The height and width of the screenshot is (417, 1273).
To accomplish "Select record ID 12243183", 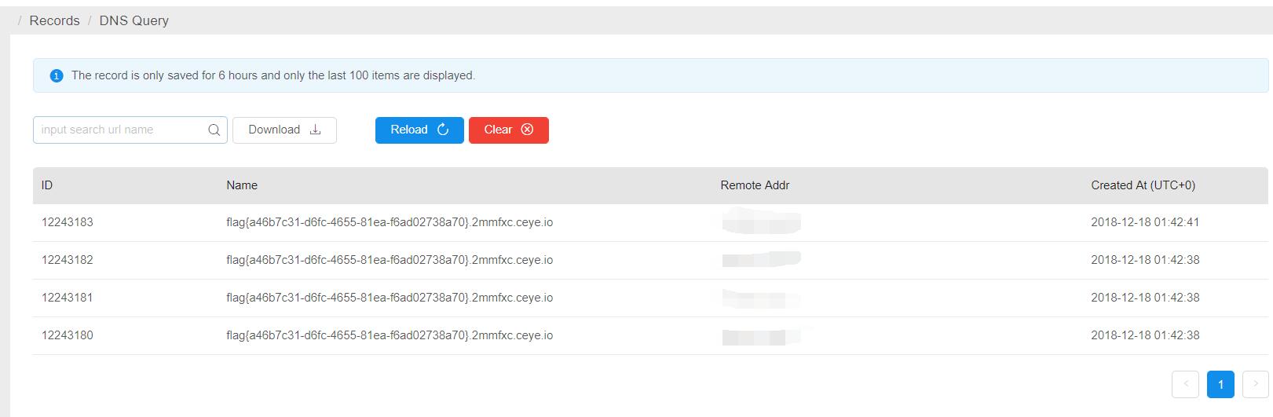I will [68, 222].
